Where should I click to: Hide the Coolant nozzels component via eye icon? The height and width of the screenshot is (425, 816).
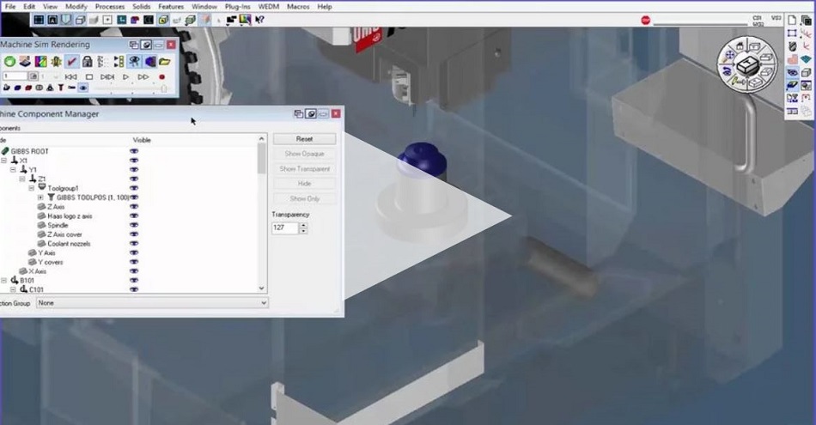[x=134, y=244]
